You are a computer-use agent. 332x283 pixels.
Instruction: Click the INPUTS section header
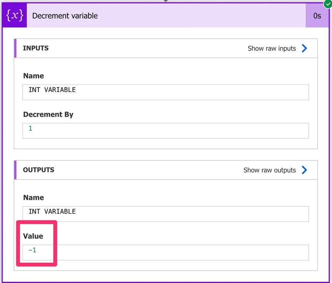(x=36, y=48)
